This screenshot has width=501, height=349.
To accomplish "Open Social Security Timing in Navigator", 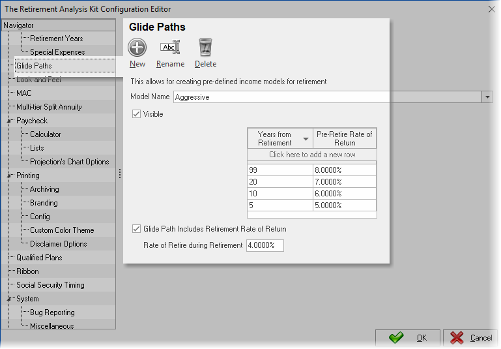I will point(50,285).
